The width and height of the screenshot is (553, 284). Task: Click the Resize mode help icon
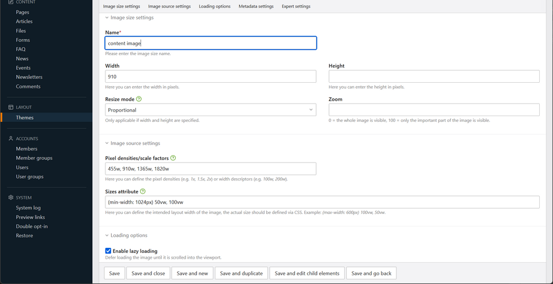tap(139, 99)
